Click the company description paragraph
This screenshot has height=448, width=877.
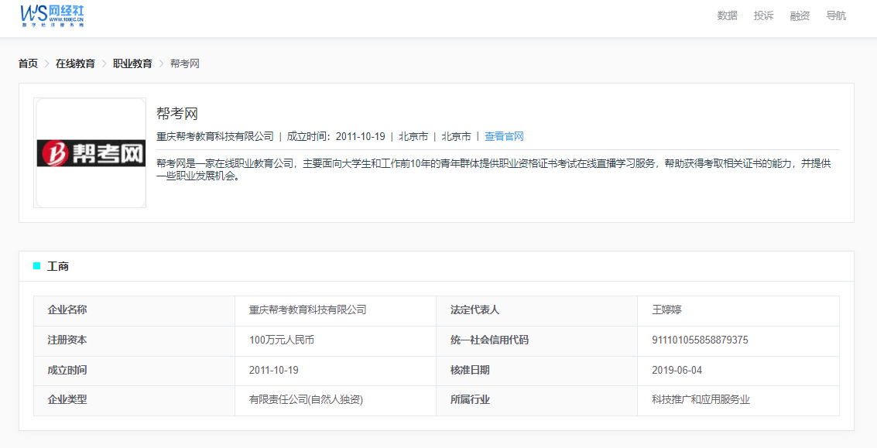pos(494,170)
